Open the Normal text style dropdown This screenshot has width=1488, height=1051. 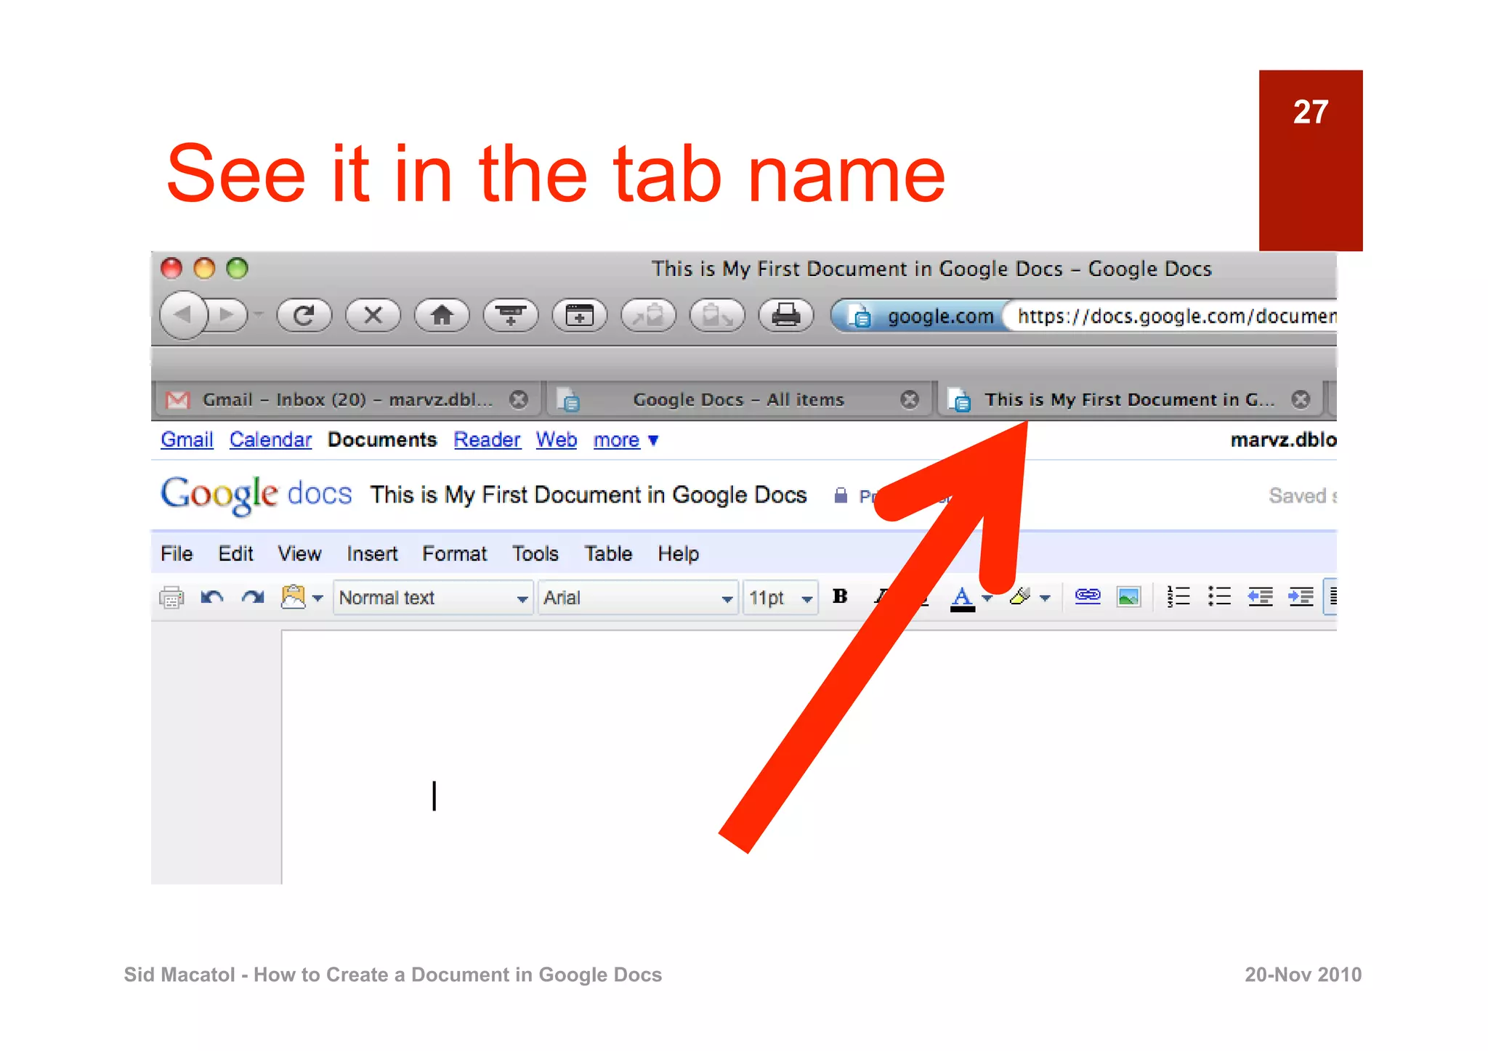433,598
